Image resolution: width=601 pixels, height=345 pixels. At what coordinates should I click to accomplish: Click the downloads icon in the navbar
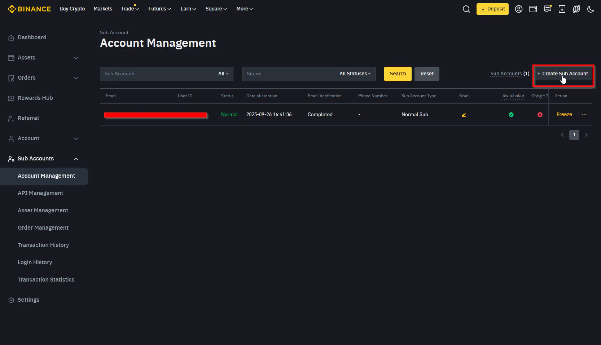pos(562,9)
